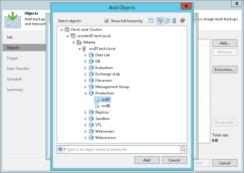Click Cancel button in wizard window
This screenshot has width=244, height=173.
pos(225,163)
